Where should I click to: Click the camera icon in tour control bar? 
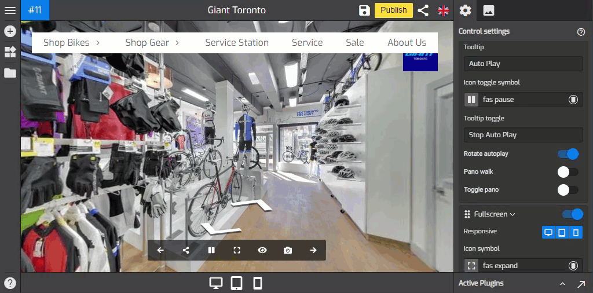[288, 250]
